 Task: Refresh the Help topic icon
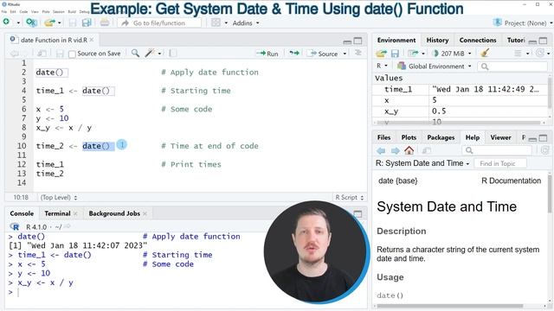(x=544, y=150)
